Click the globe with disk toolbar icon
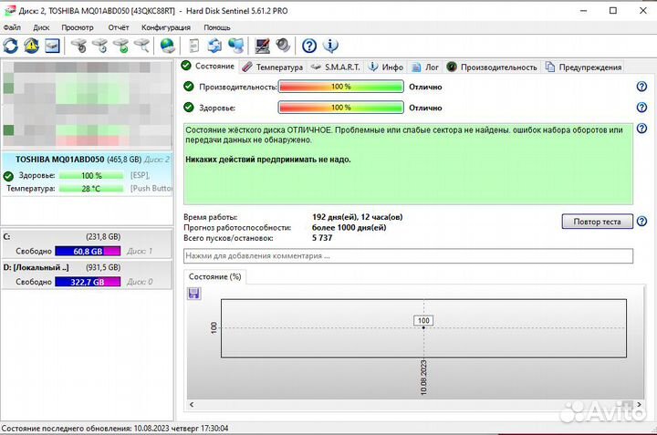The height and width of the screenshot is (435, 657). pyautogui.click(x=168, y=46)
